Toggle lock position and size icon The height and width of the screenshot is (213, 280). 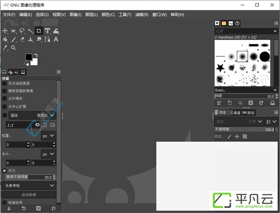pos(237,137)
